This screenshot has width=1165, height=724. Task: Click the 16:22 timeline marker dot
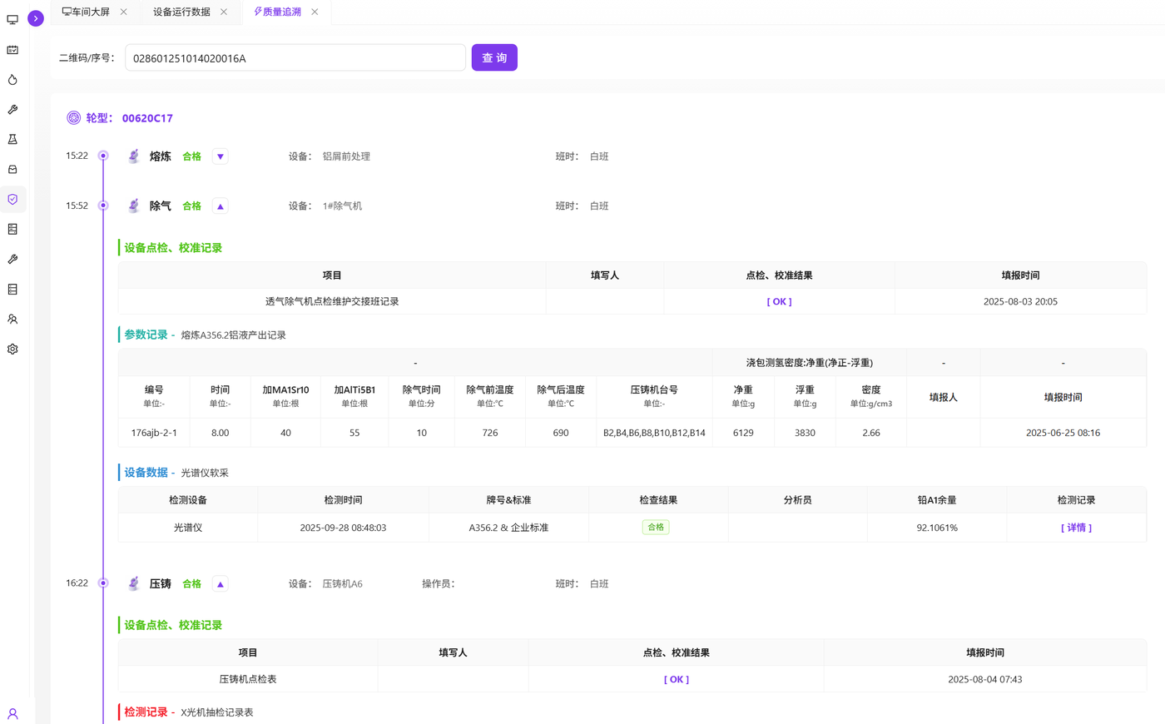(103, 583)
